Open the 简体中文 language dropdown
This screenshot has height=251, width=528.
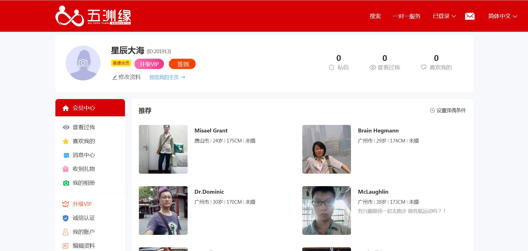click(x=503, y=16)
